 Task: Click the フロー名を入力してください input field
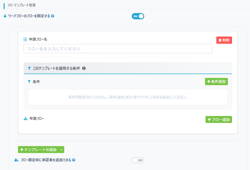click(118, 48)
